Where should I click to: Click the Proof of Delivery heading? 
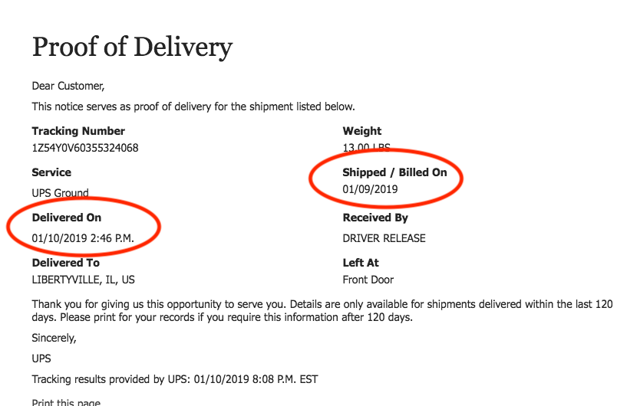pos(132,47)
